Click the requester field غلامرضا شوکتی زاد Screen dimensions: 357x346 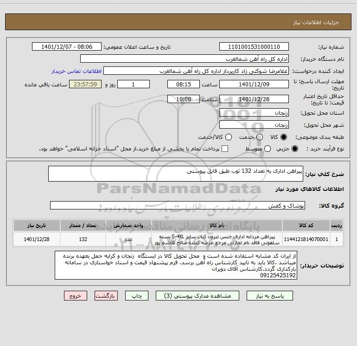coord(196,71)
